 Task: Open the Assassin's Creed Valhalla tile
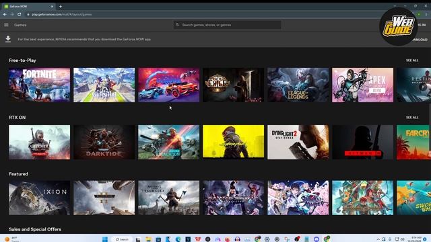pos(169,198)
